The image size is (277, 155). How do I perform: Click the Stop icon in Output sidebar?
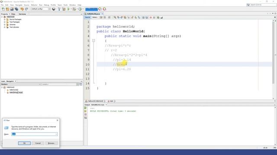[86, 115]
